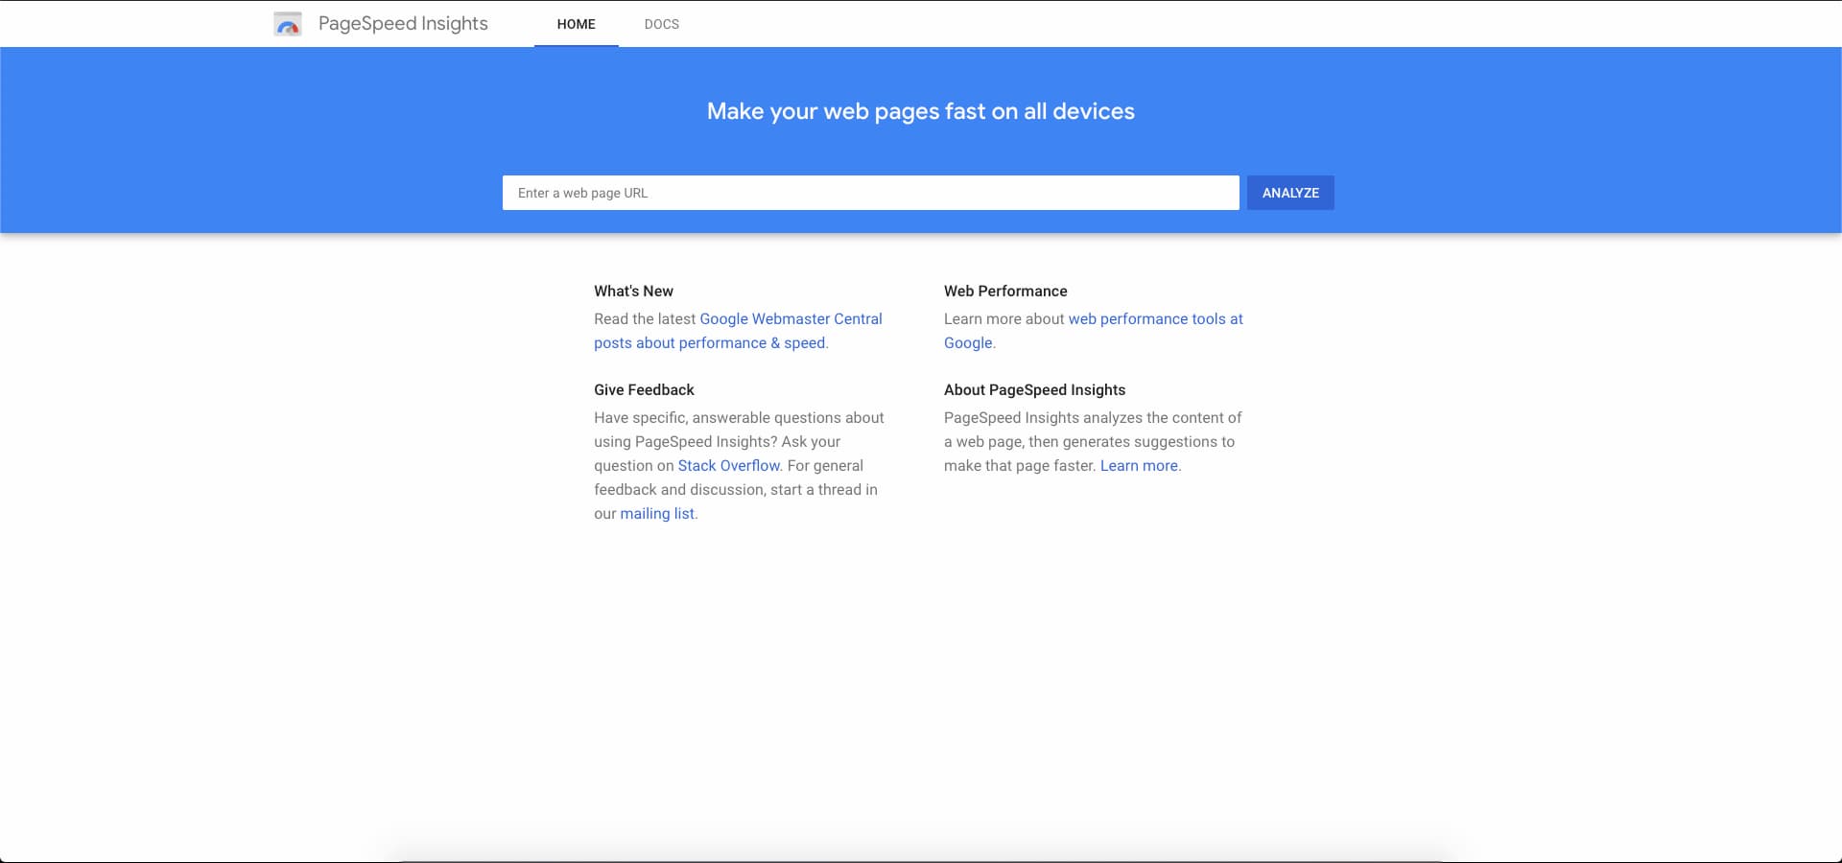Image resolution: width=1842 pixels, height=863 pixels.
Task: Focus the 'Enter a web page URL' field
Action: tap(871, 193)
